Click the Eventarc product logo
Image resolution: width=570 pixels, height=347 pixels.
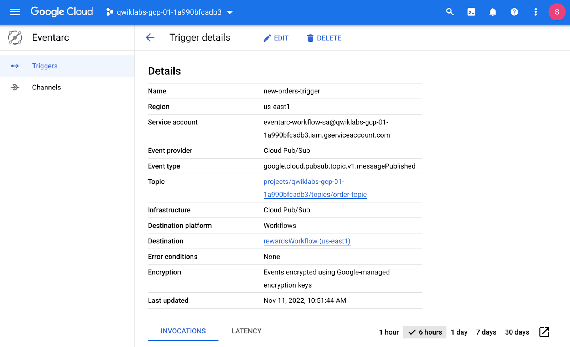click(x=15, y=37)
